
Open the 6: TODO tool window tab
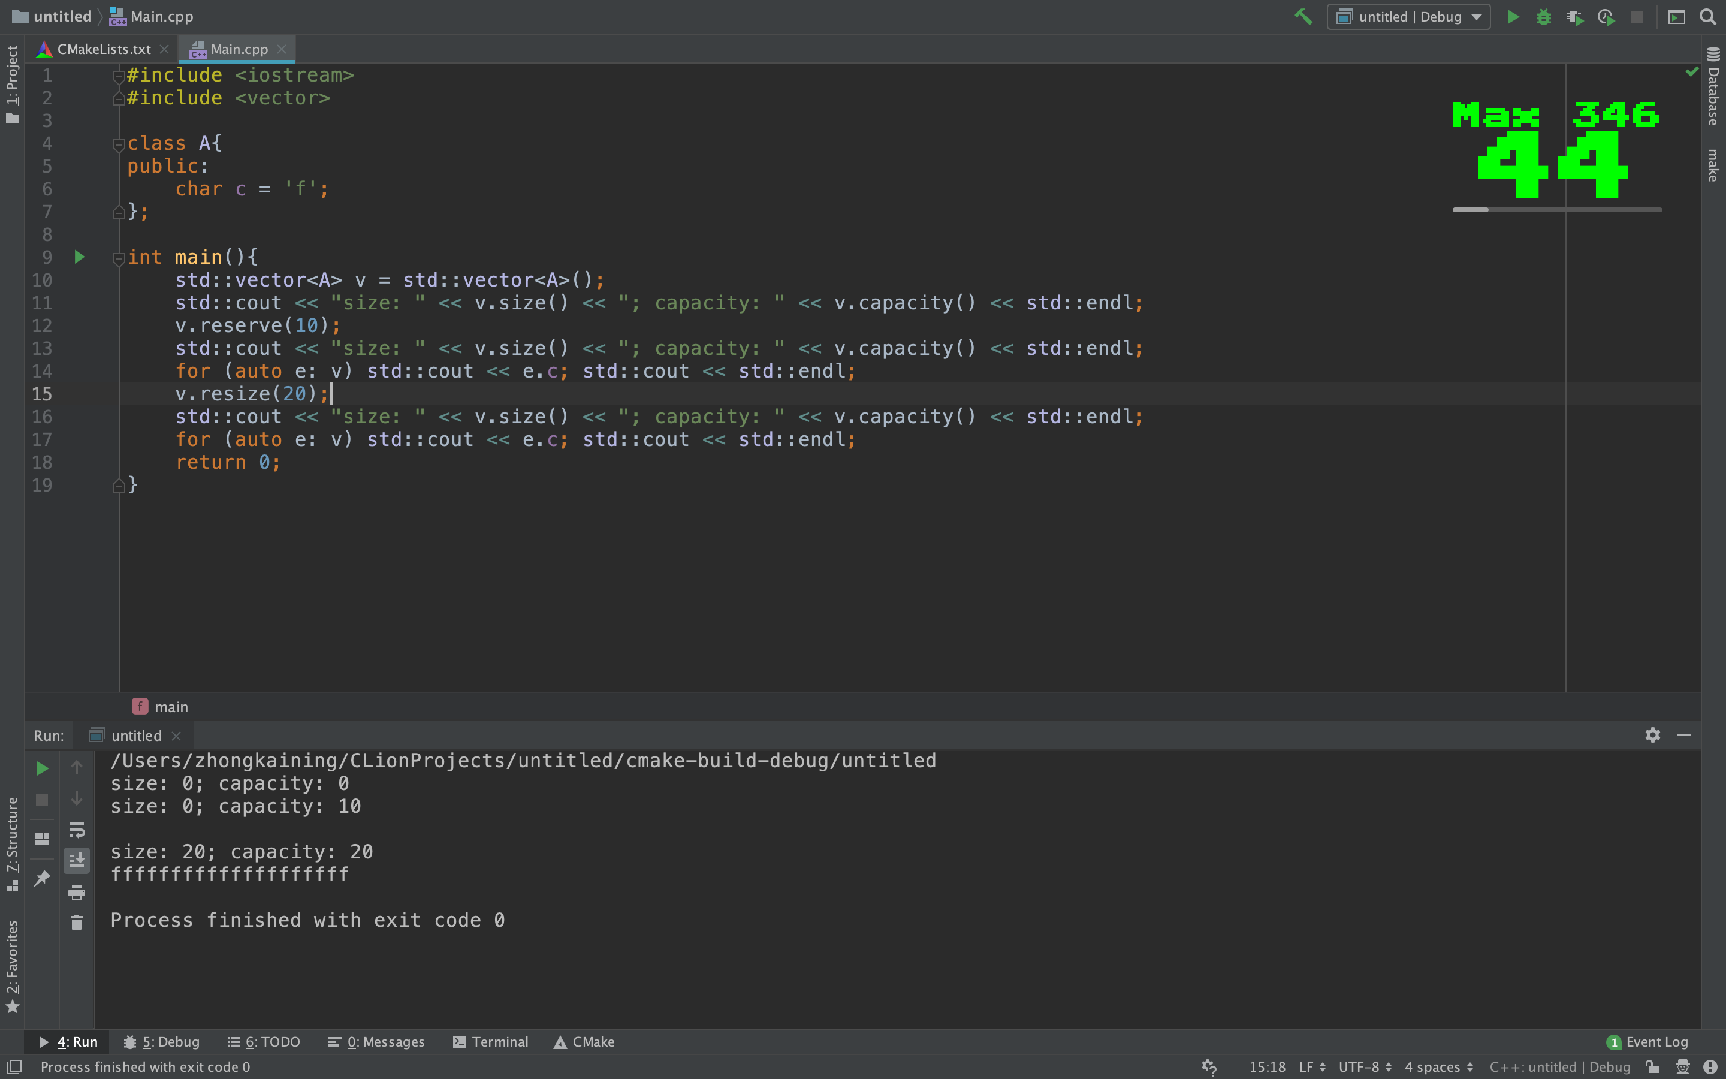pyautogui.click(x=263, y=1042)
